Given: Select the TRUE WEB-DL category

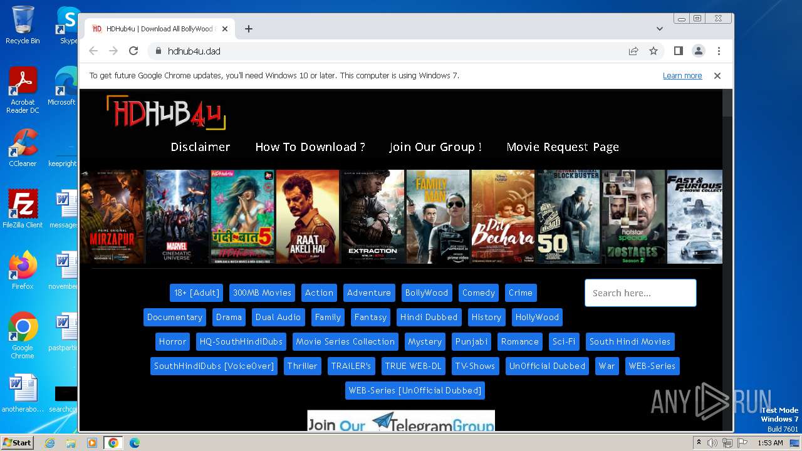Looking at the screenshot, I should 413,366.
